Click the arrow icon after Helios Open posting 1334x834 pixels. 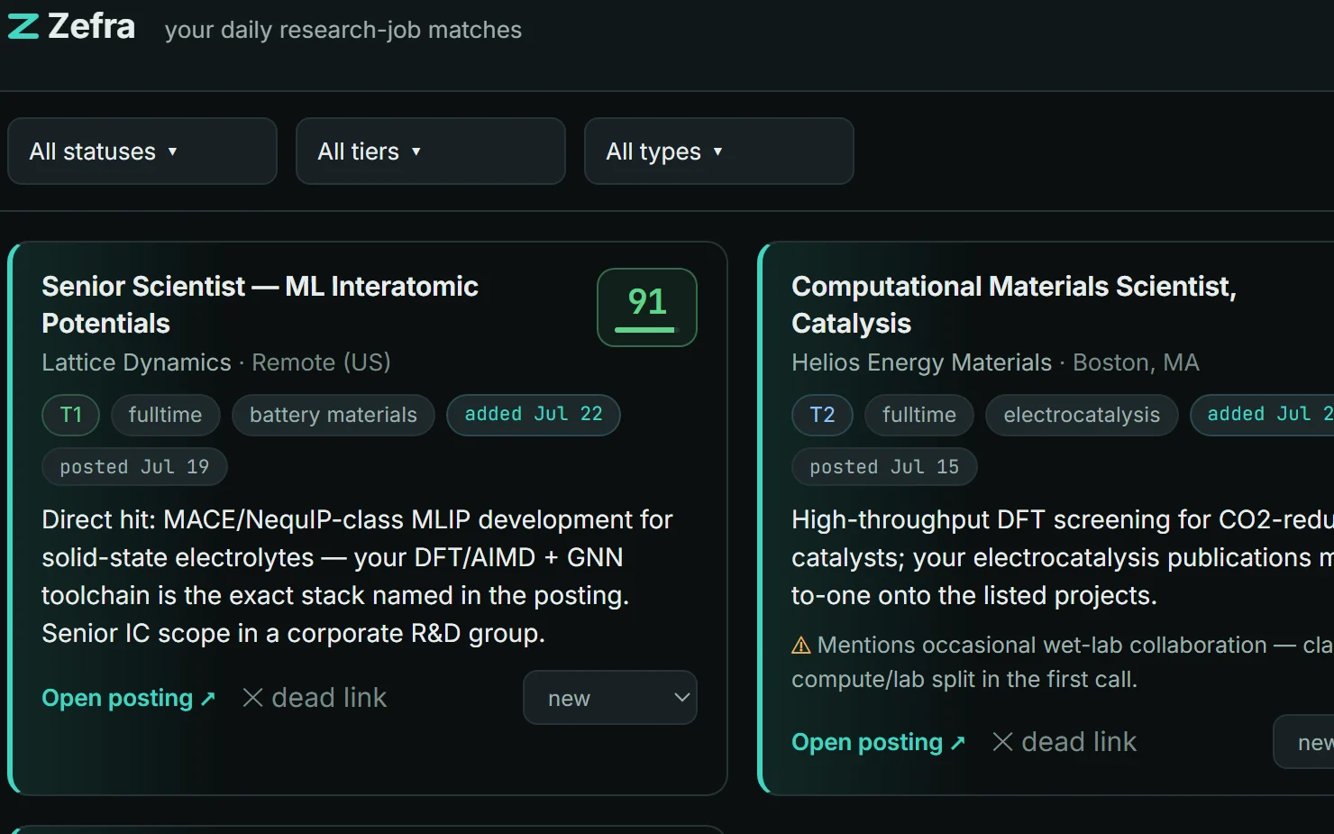point(958,743)
